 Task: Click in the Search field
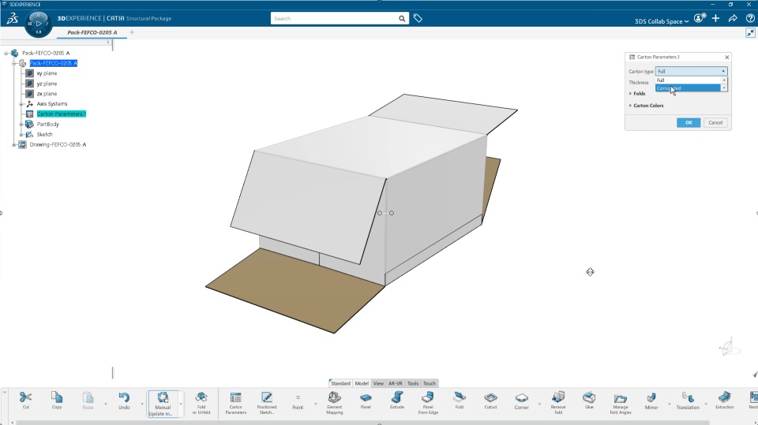pyautogui.click(x=333, y=18)
